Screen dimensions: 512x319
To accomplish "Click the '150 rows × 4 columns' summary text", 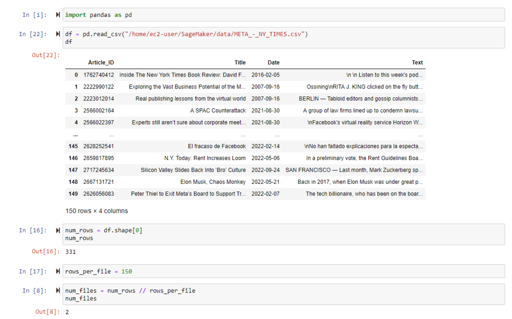I will point(96,211).
